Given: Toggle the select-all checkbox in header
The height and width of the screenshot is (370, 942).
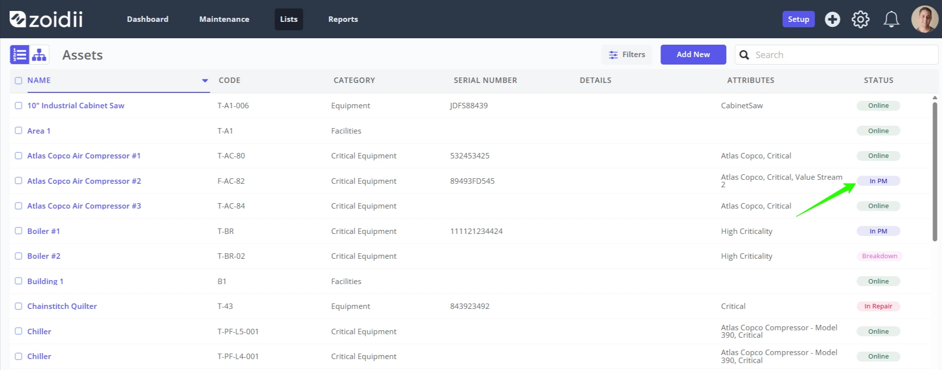Looking at the screenshot, I should point(18,80).
